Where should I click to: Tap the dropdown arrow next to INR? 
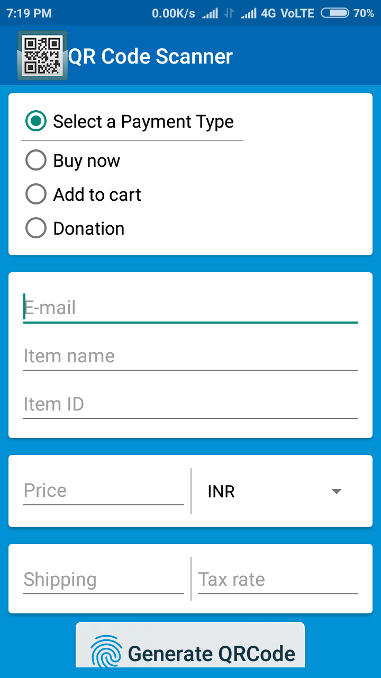point(337,491)
